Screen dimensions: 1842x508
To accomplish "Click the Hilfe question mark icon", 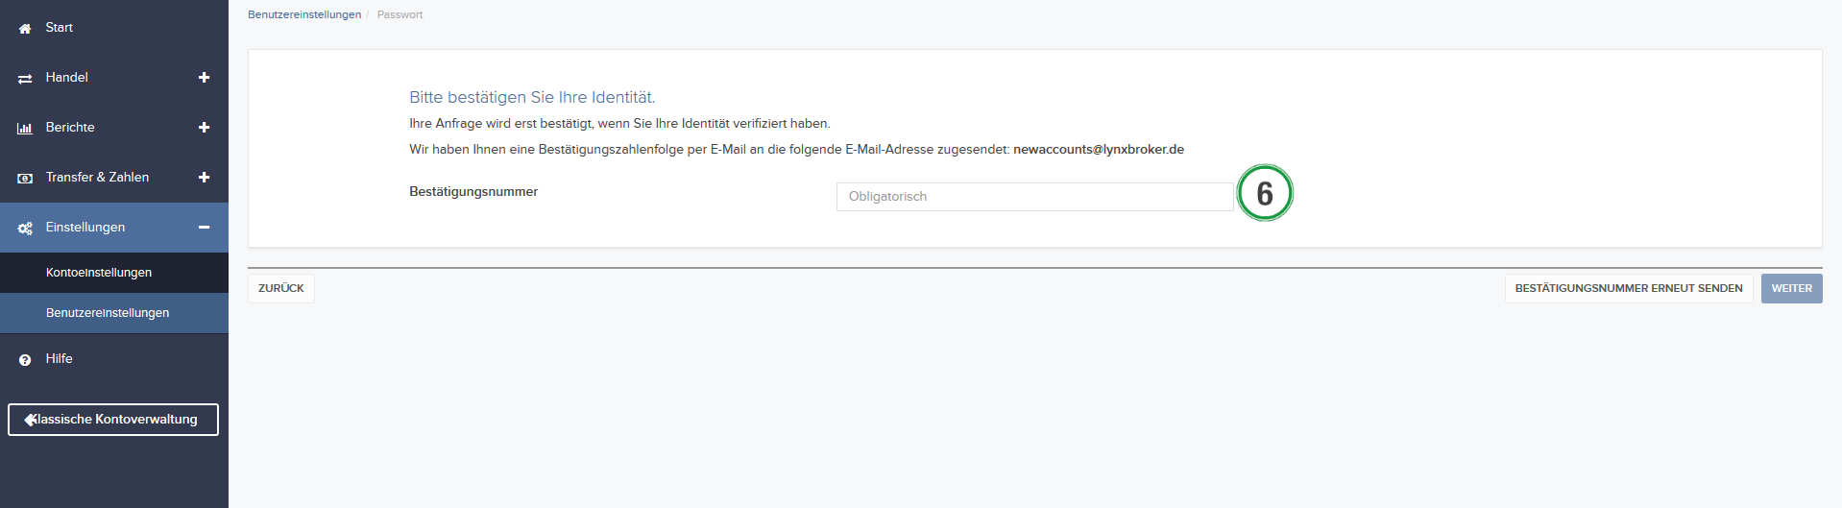I will coord(25,360).
